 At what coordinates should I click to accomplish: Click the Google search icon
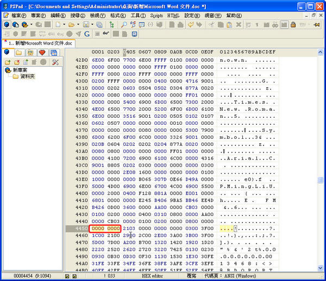[87, 34]
